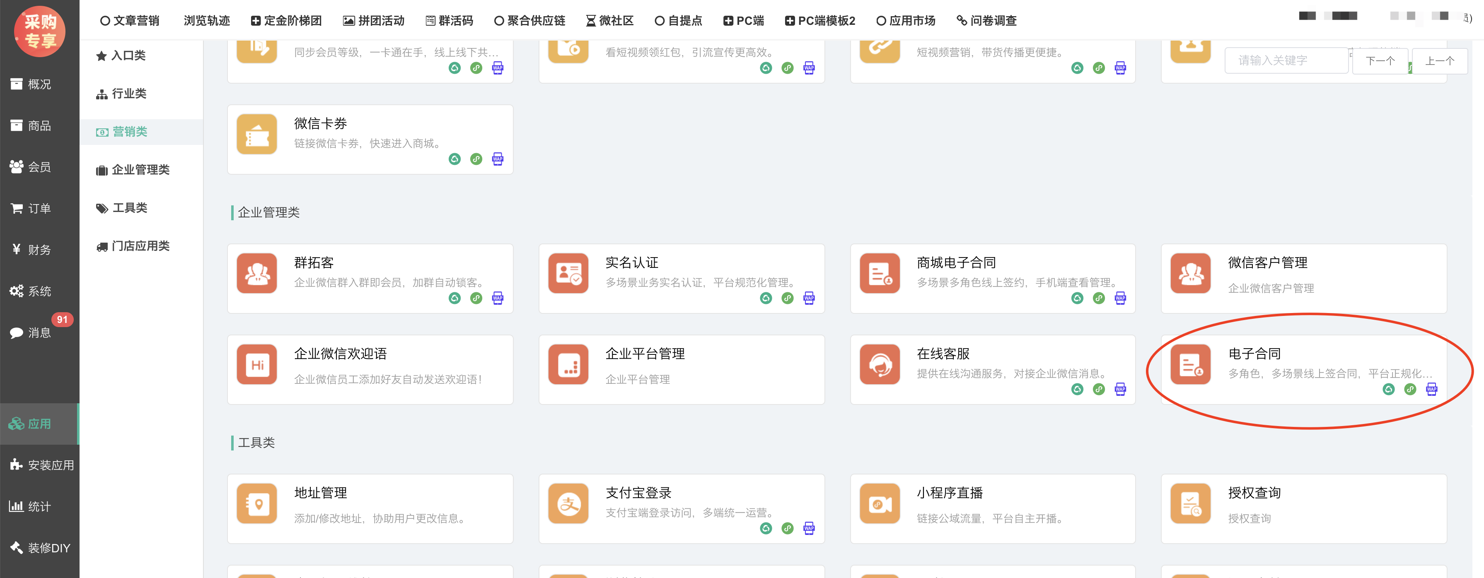1484x578 pixels.
Task: Open the 微信卡券 ticket icon
Action: pos(257,135)
